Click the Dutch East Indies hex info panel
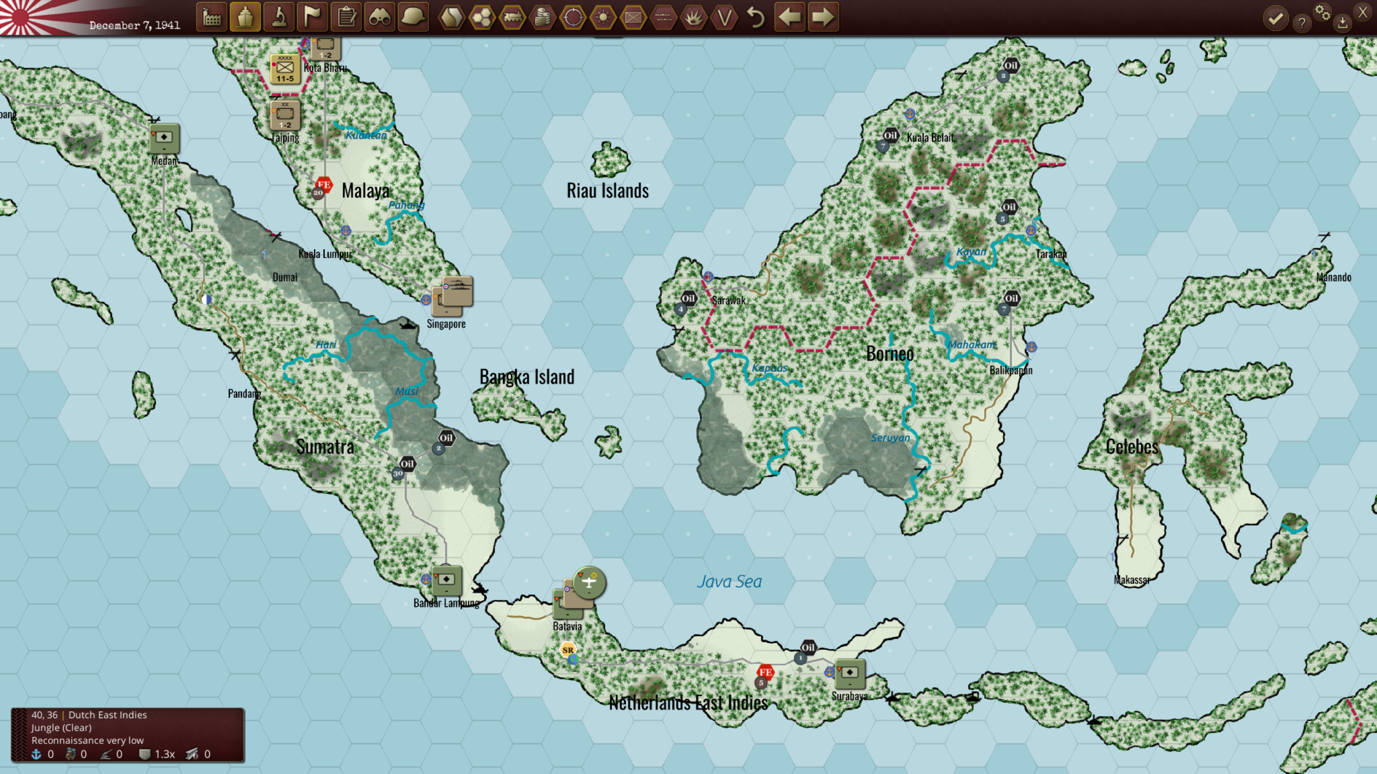Screen dimensions: 1377x774 [x=127, y=734]
